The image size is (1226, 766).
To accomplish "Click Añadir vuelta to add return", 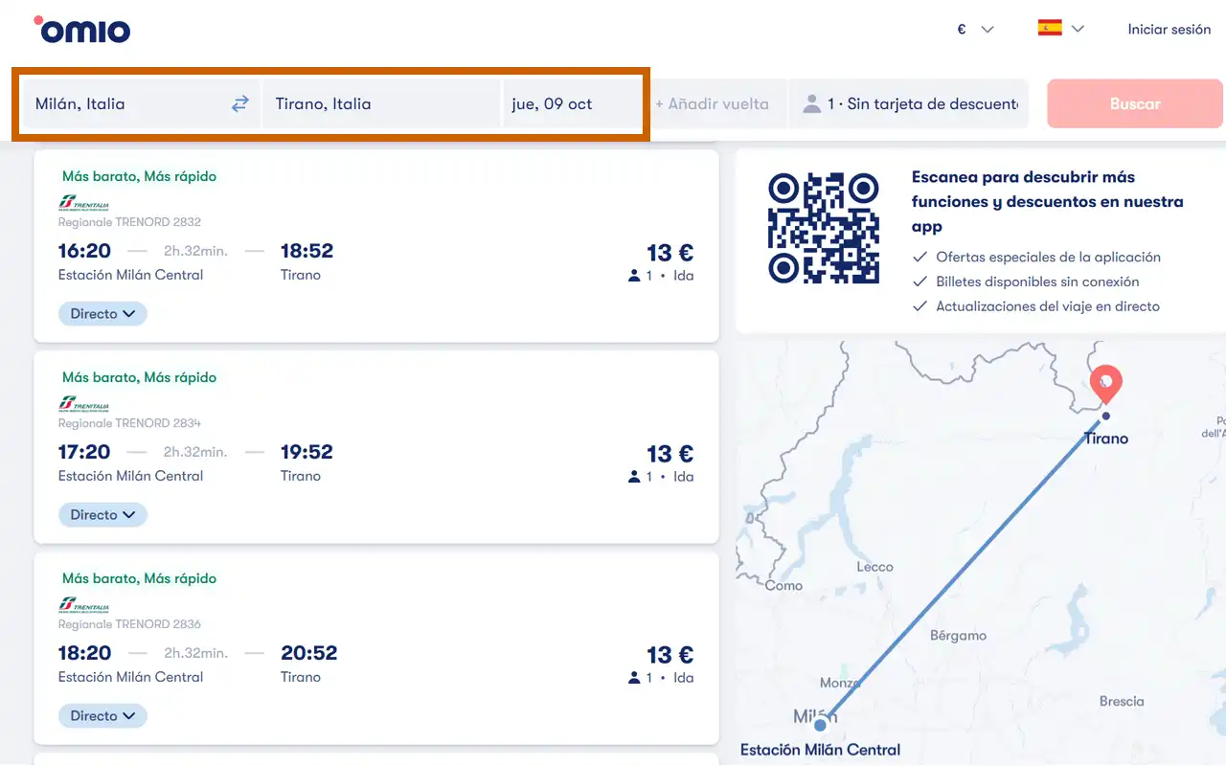I will pos(713,104).
